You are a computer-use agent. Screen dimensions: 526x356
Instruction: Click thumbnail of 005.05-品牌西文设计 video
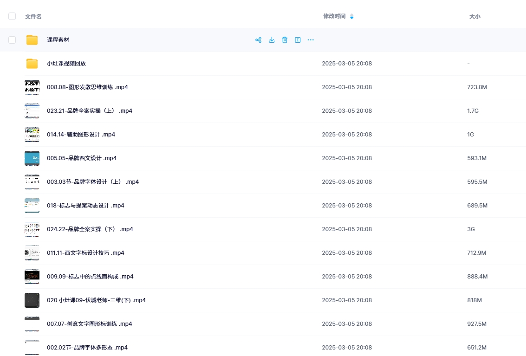coord(32,158)
